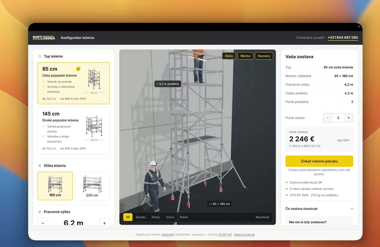Click the 145 cm scaffolding thumbnail image
Screen dimensions: 380x247
[94, 126]
